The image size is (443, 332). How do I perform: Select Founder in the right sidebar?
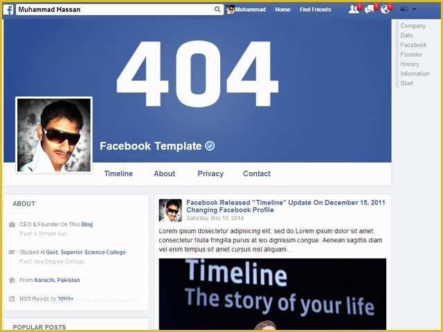[411, 55]
